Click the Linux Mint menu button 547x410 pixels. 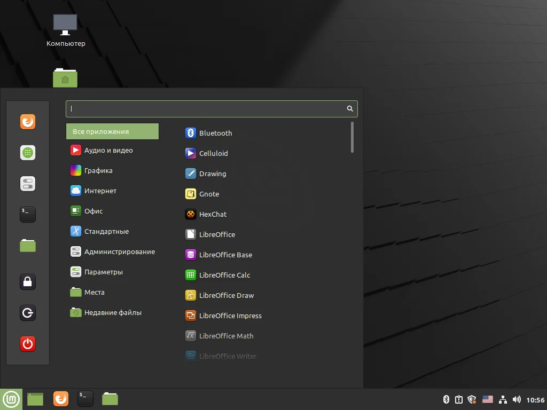[x=11, y=399]
